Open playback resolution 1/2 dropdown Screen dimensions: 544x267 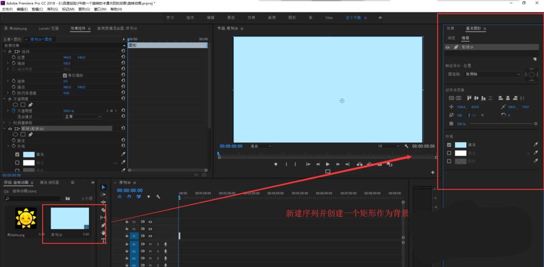click(x=389, y=146)
